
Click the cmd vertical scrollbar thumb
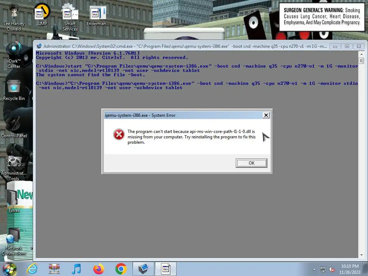pyautogui.click(x=362, y=61)
